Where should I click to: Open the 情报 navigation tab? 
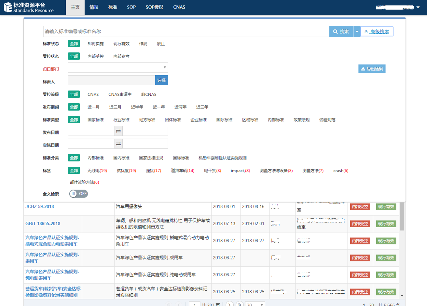click(x=94, y=7)
